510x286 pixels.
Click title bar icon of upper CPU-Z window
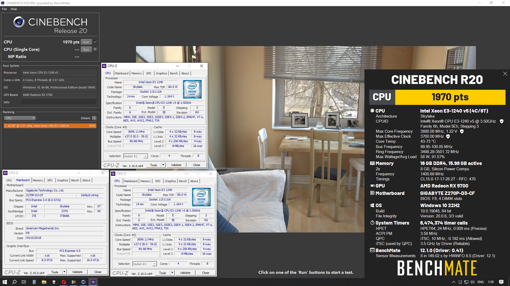[104, 66]
